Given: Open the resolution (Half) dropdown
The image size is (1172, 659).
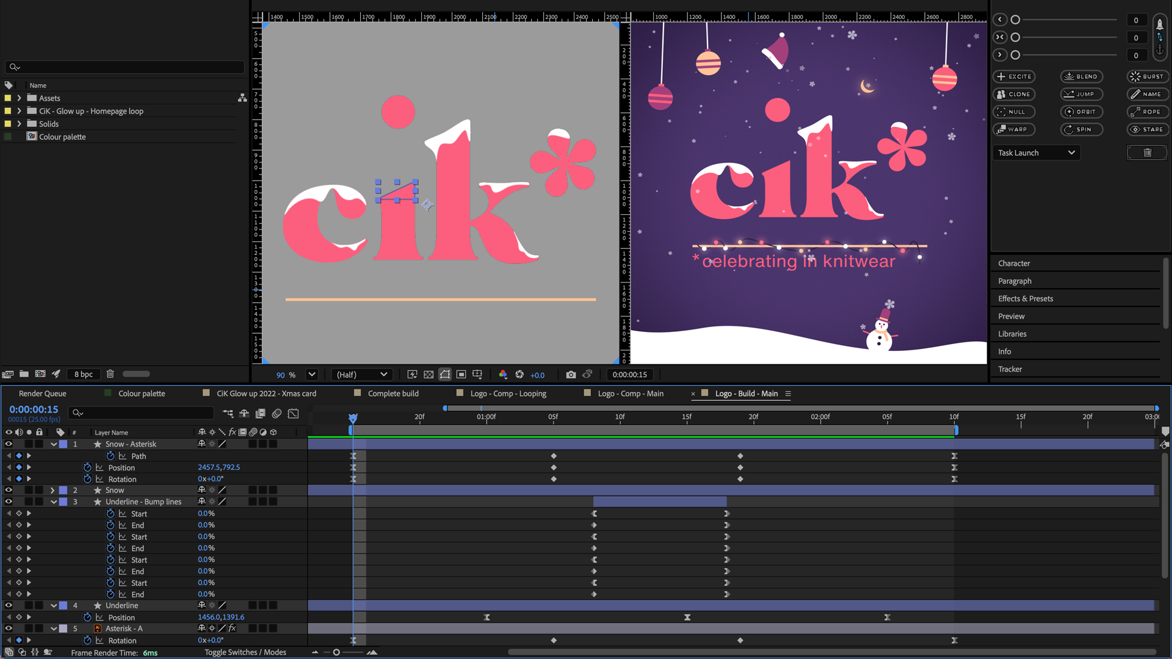Looking at the screenshot, I should coord(362,375).
